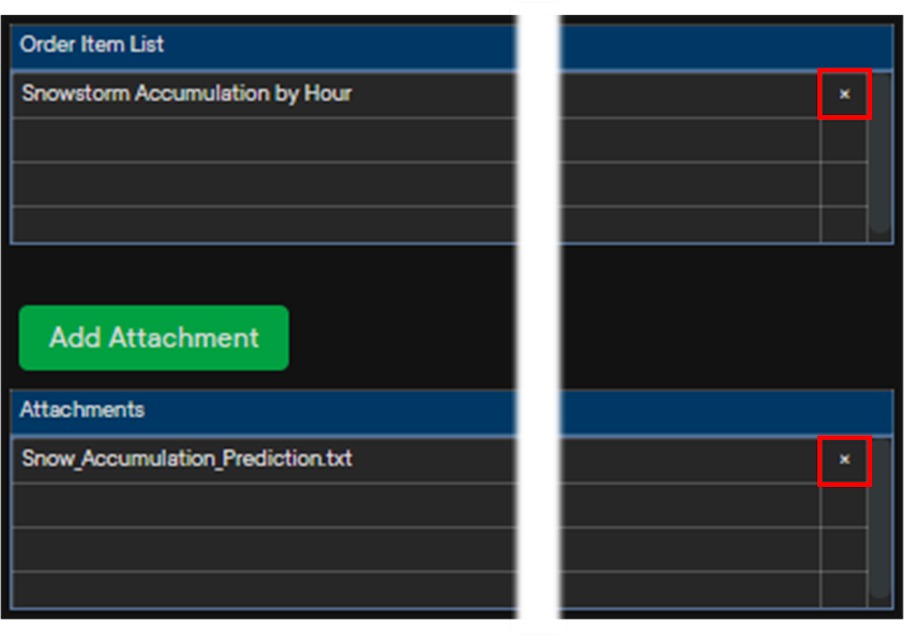This screenshot has width=904, height=636.
Task: Click the empty remove cell in second order row
Action: point(844,140)
